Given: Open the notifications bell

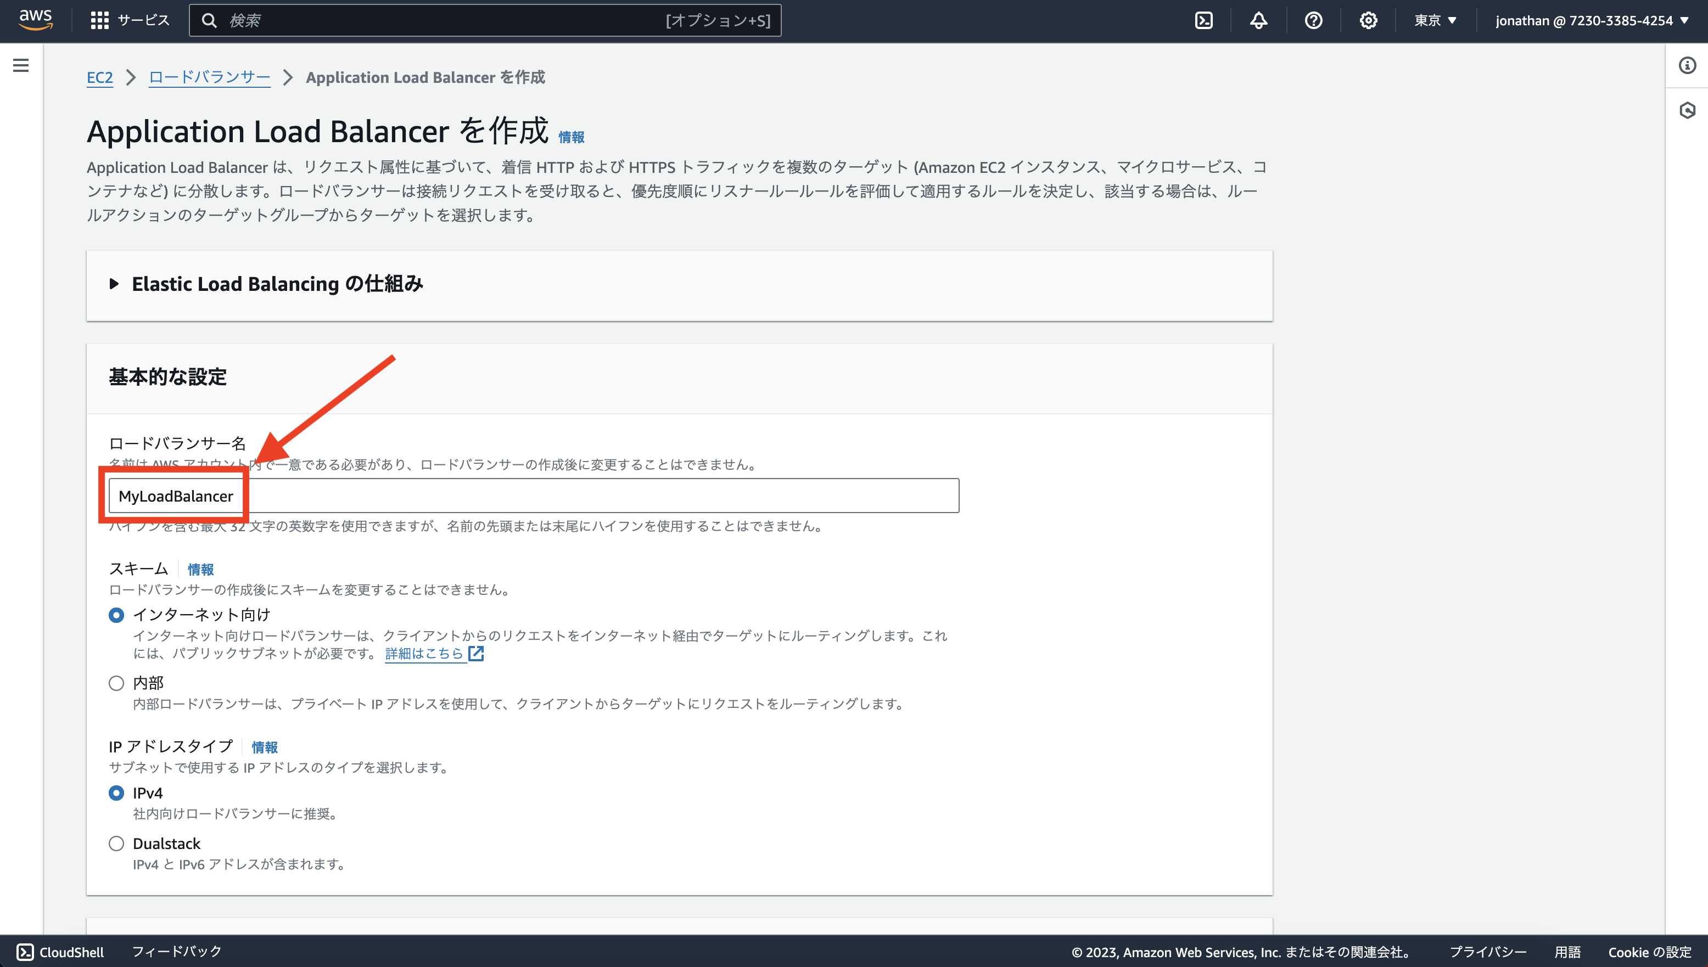Looking at the screenshot, I should [x=1259, y=20].
